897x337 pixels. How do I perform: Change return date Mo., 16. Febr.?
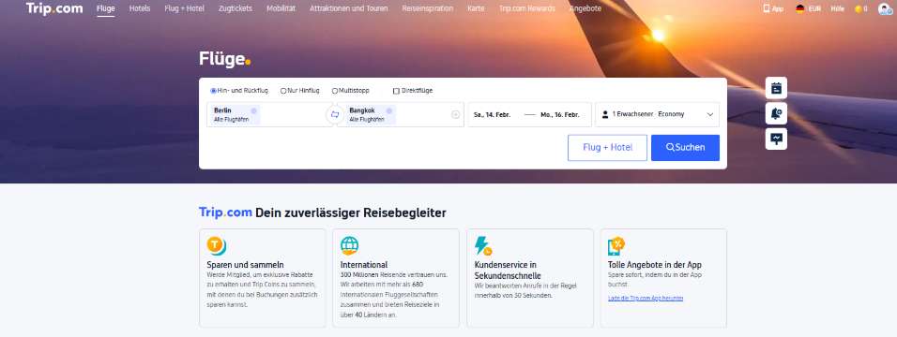(560, 114)
